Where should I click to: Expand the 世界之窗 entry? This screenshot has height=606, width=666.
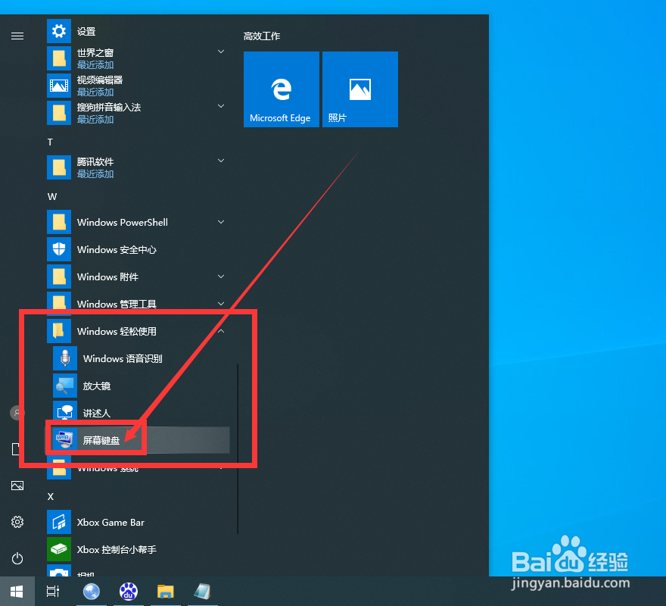click(220, 52)
